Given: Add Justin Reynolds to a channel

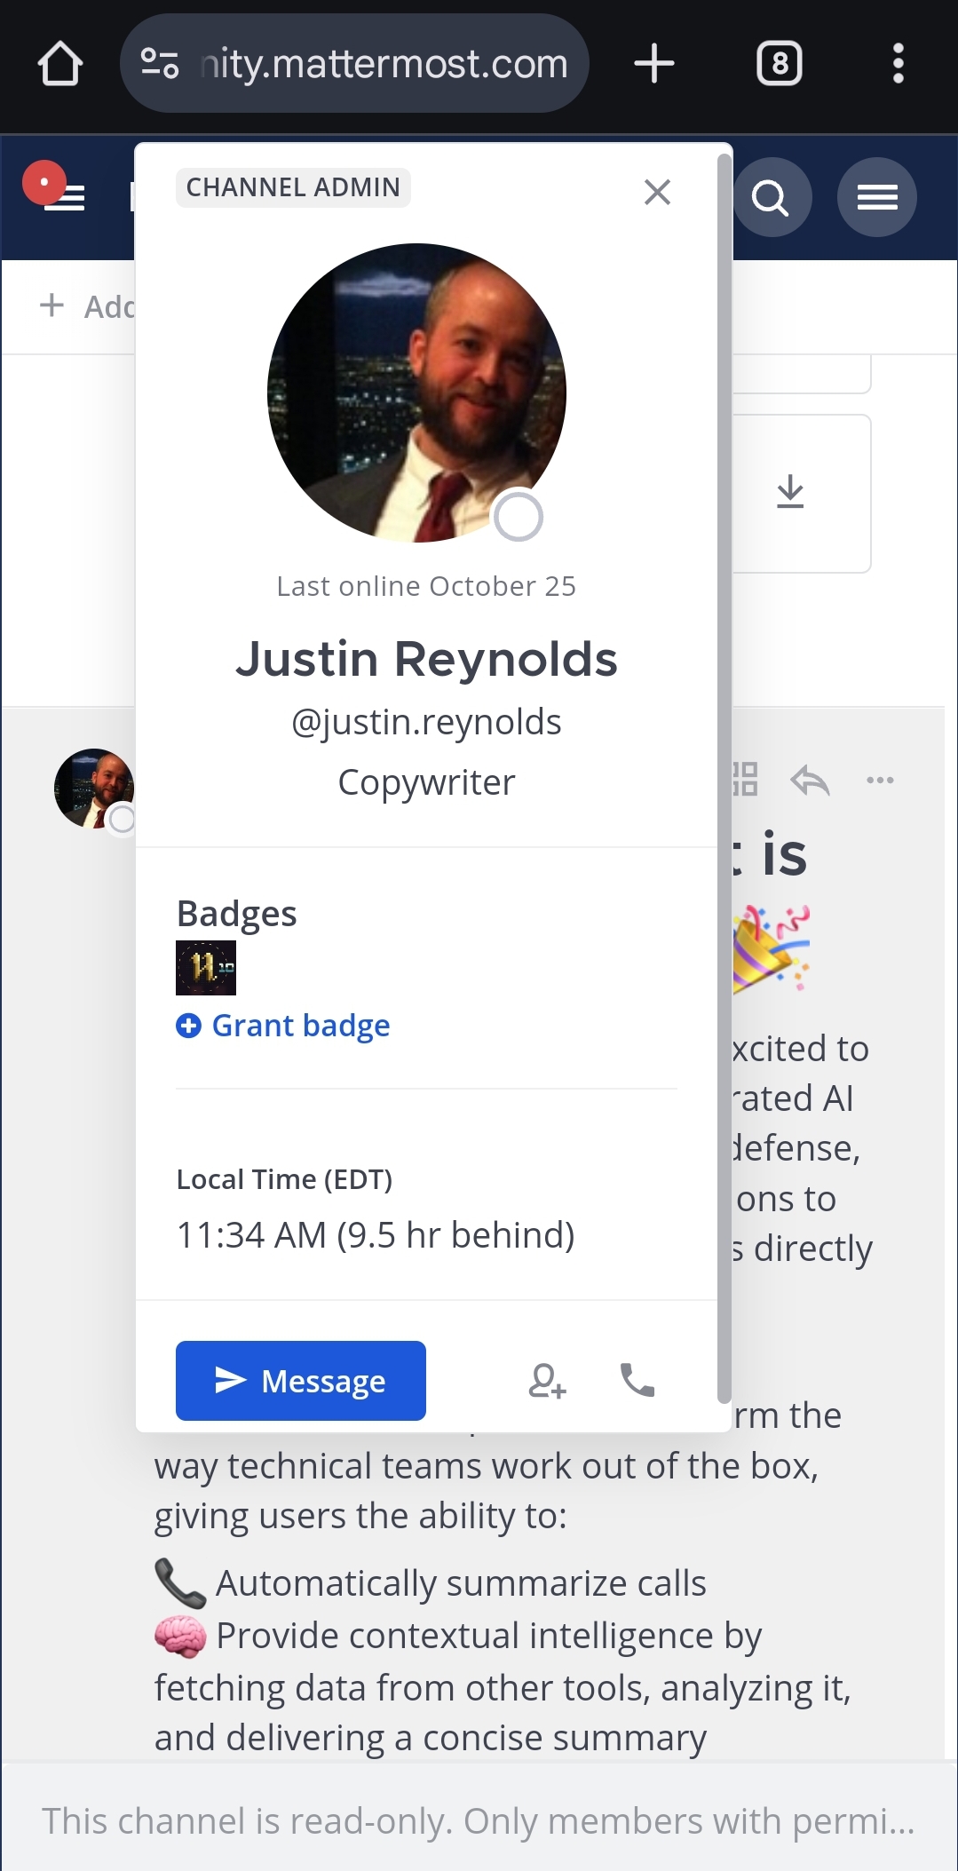Looking at the screenshot, I should (x=547, y=1381).
